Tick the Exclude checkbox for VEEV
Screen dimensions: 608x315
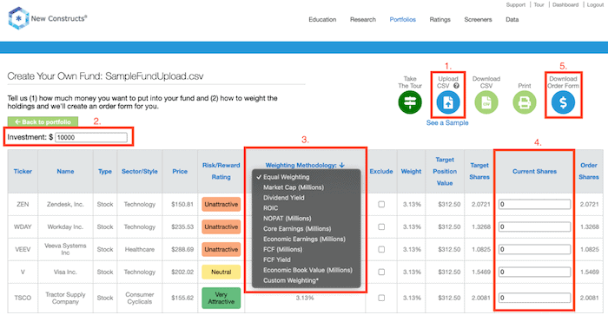click(x=381, y=249)
